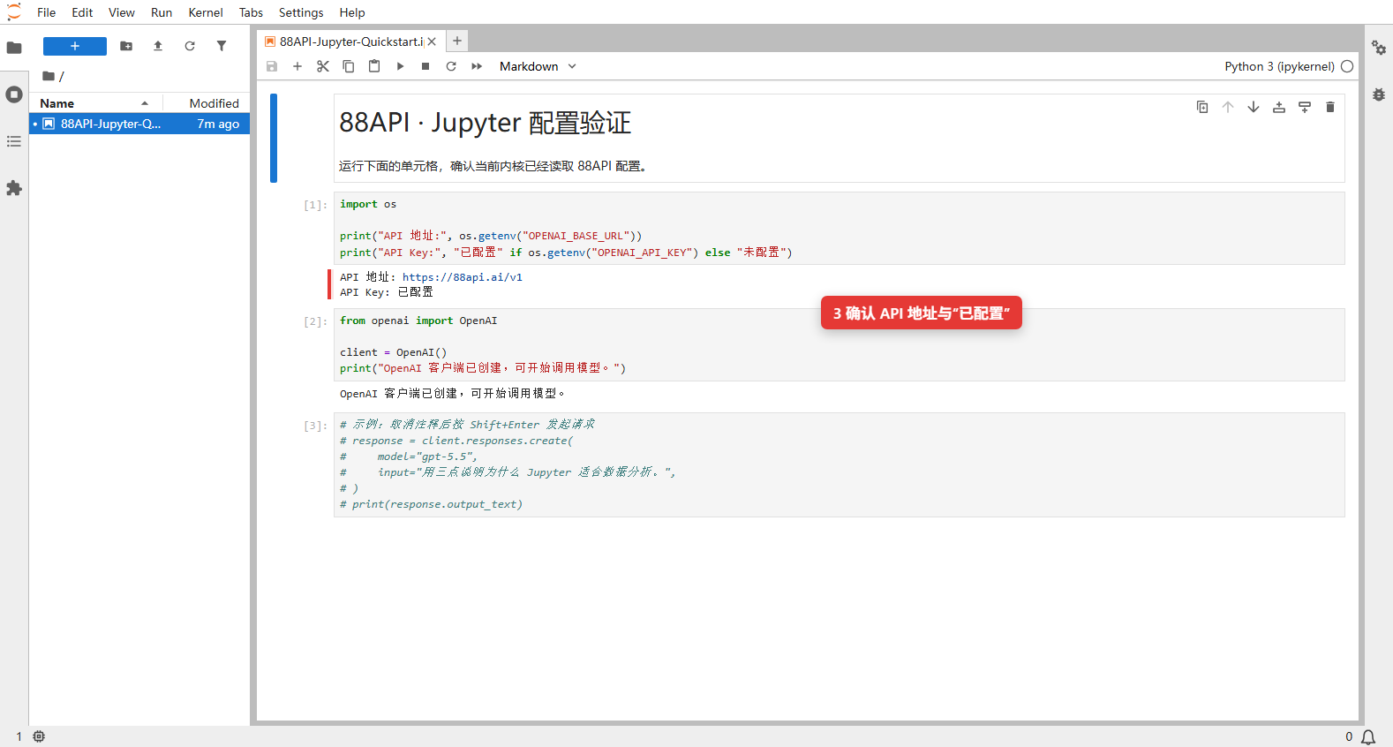1393x747 pixels.
Task: Click into code cell 3 with commented example
Action: pyautogui.click(x=839, y=464)
